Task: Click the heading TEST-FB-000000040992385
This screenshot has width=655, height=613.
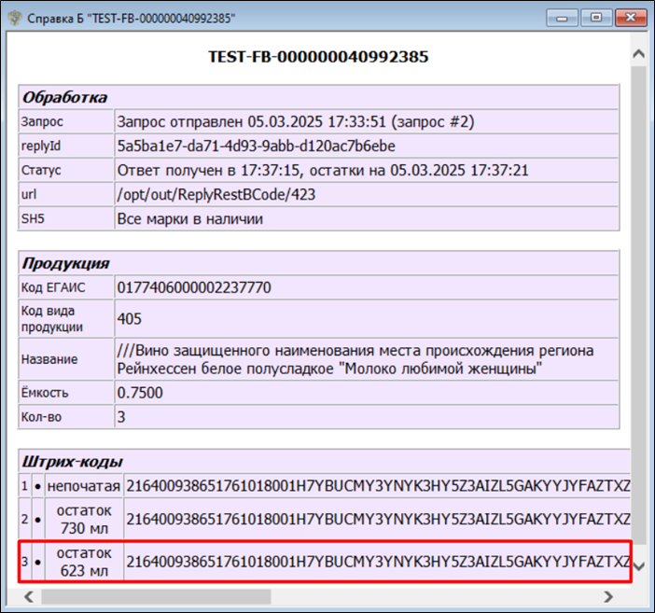Action: (318, 57)
